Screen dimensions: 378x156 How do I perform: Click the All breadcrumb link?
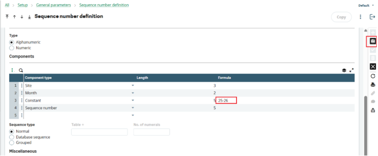point(7,5)
